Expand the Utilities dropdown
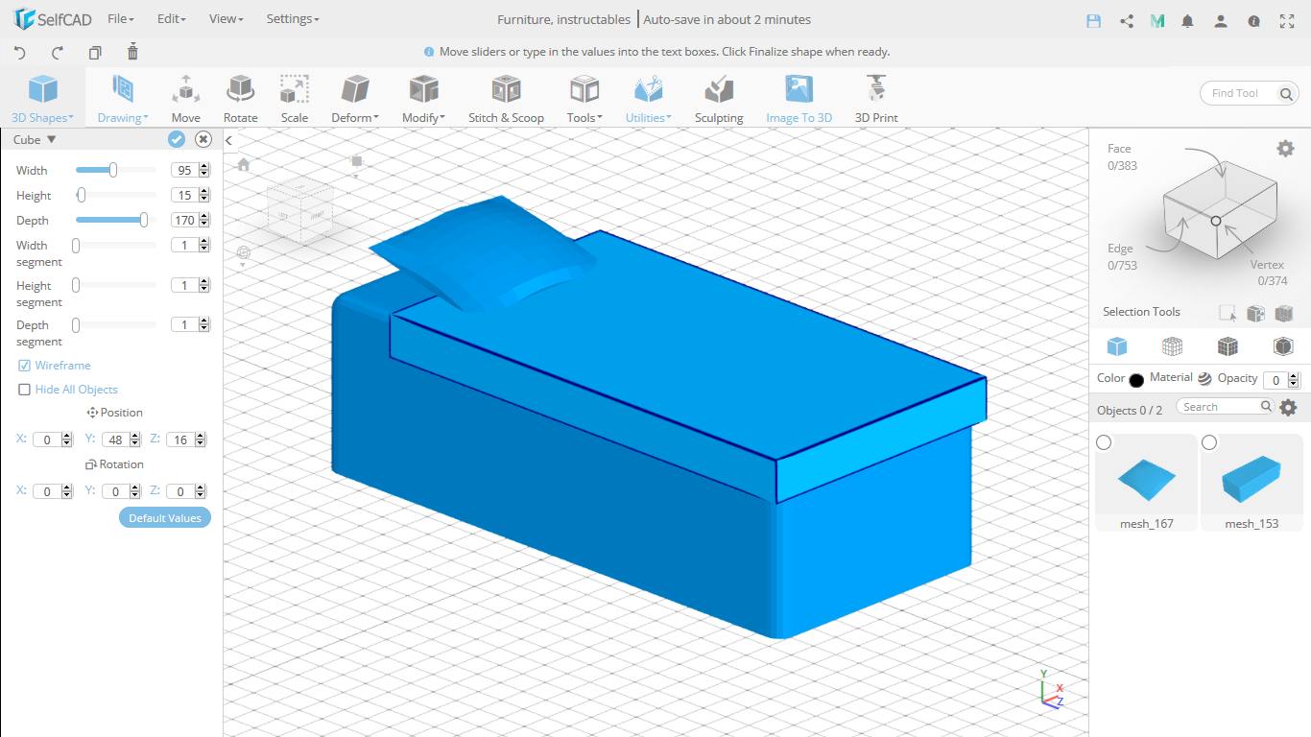The height and width of the screenshot is (737, 1311). (x=649, y=100)
